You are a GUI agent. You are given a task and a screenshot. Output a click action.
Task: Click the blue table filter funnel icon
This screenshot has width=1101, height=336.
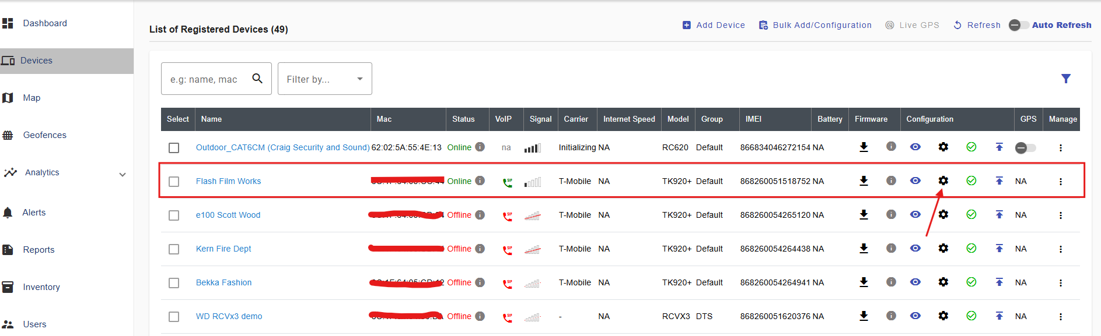tap(1065, 79)
